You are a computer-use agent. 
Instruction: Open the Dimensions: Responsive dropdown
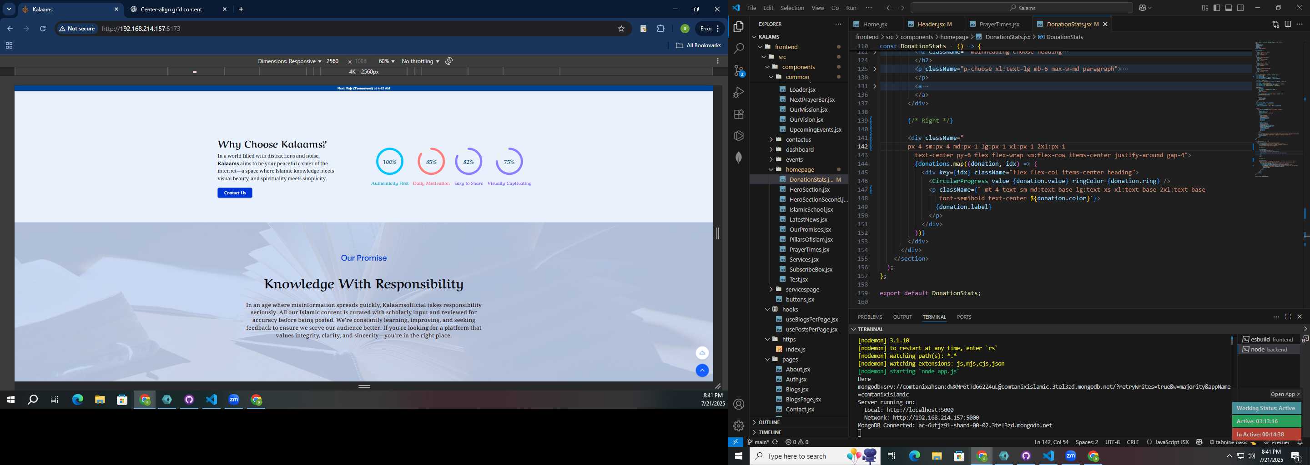[289, 61]
